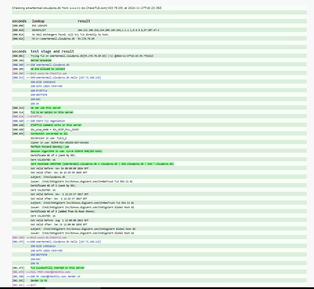This screenshot has width=314, height=289.
Task: Click the 'DNS LOOKUPS' row
Action: point(40,25)
